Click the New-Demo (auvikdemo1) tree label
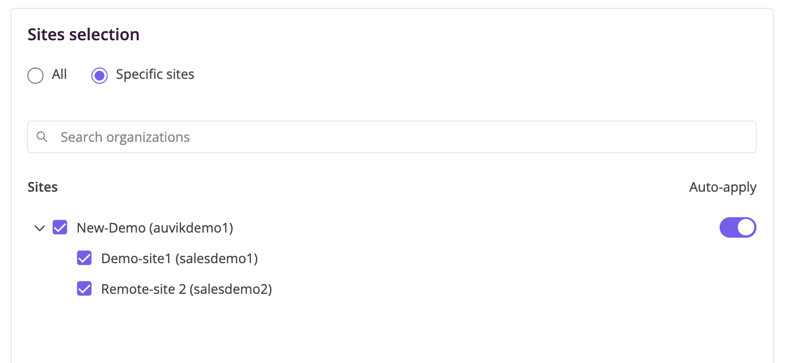Viewport: 807px width, 363px height. pos(155,228)
